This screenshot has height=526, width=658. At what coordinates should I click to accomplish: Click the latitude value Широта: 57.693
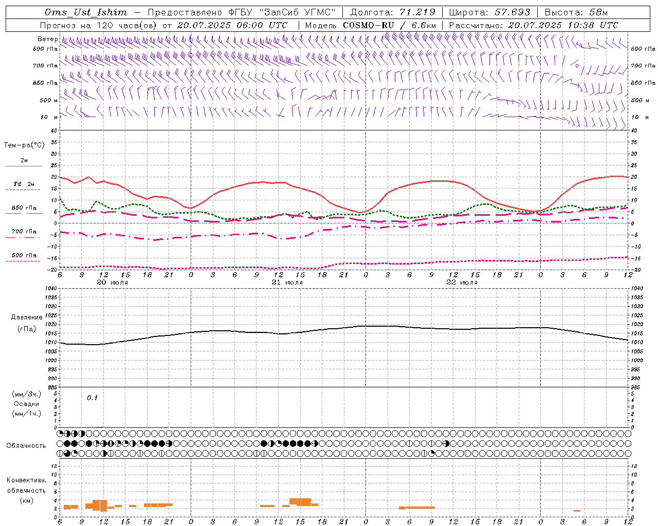tap(489, 12)
